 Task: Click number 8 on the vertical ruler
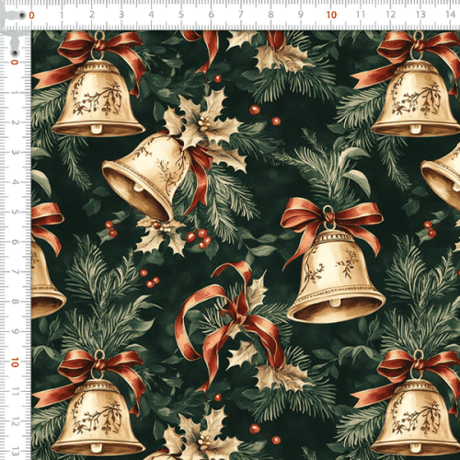tap(15, 302)
